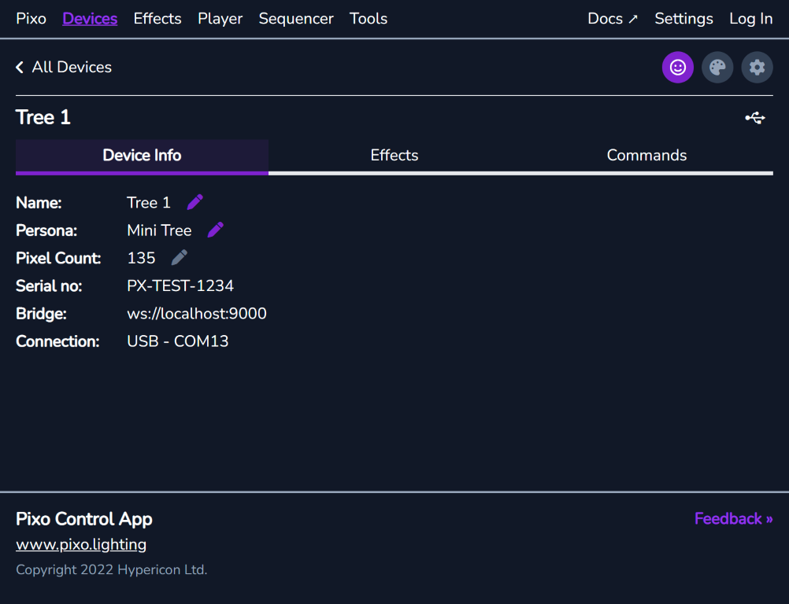The width and height of the screenshot is (789, 604).
Task: Edit the device name using the pencil icon
Action: [194, 202]
